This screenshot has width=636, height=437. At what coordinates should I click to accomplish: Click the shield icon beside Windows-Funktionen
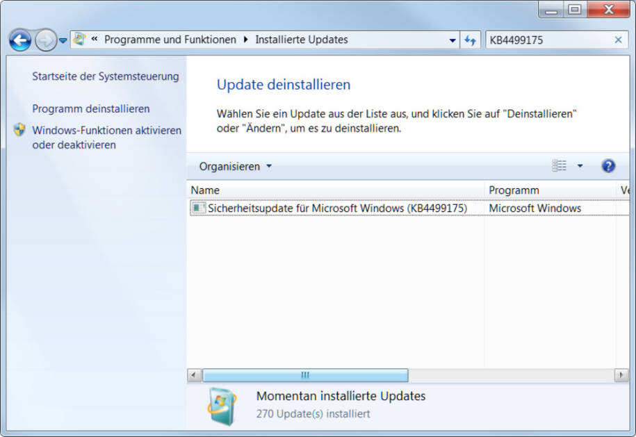point(19,130)
